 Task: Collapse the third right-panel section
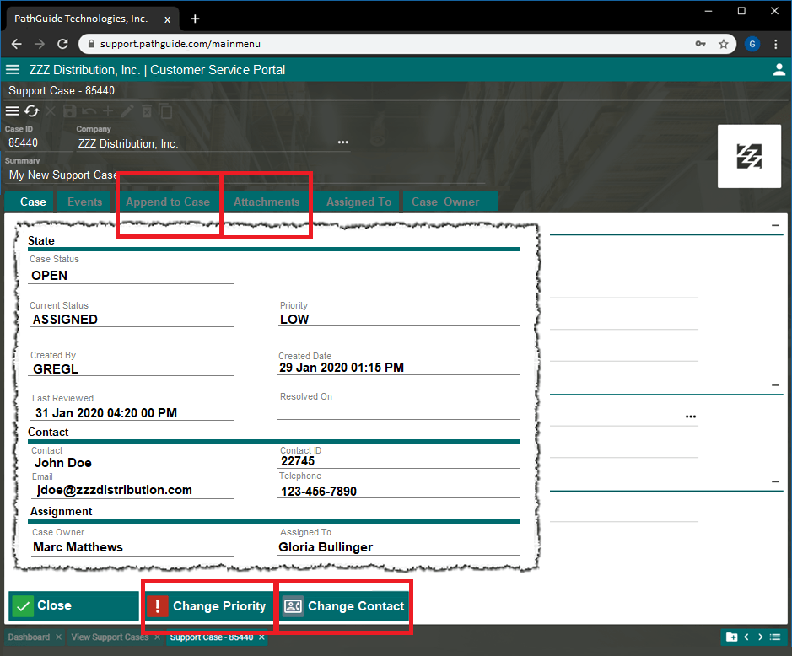point(775,481)
